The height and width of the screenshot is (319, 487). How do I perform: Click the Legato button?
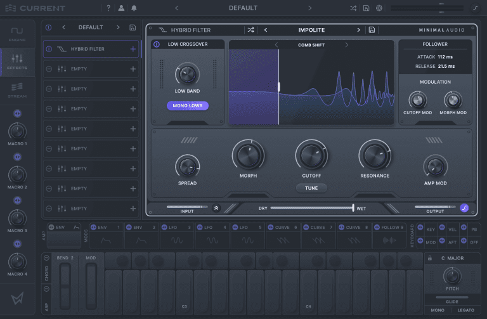[465, 311]
